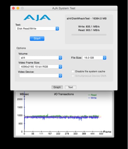Viewport: 128px width, 149px height.
Task: Open the Video Device dropdown
Action: pos(41,76)
